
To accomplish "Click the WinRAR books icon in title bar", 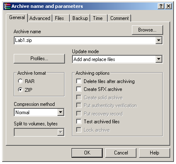I will click(7, 6).
